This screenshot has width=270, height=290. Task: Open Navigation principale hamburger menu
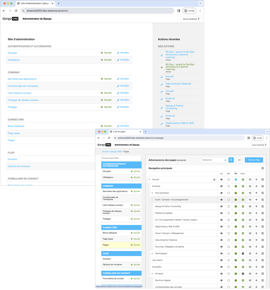coord(262,168)
